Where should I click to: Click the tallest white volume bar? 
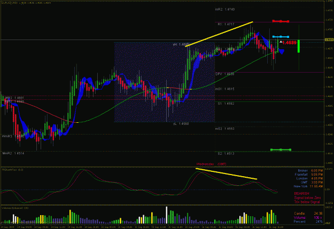(167, 215)
